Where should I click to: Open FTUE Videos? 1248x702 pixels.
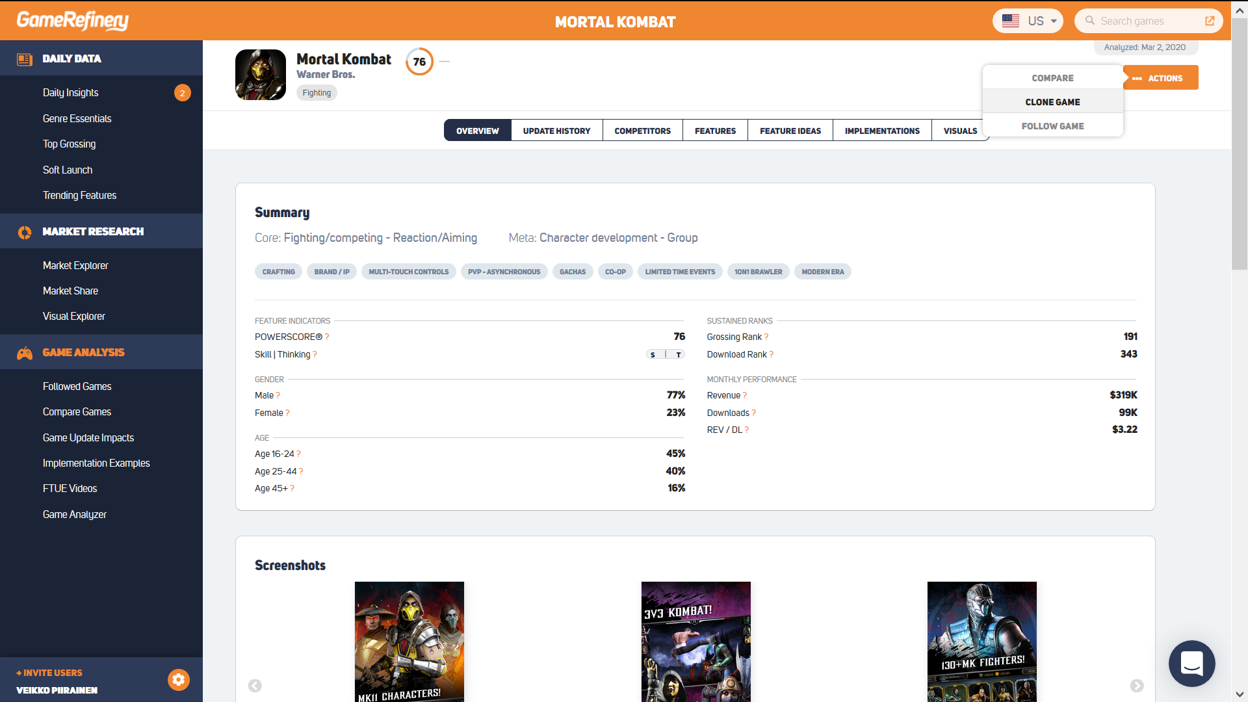pos(70,489)
